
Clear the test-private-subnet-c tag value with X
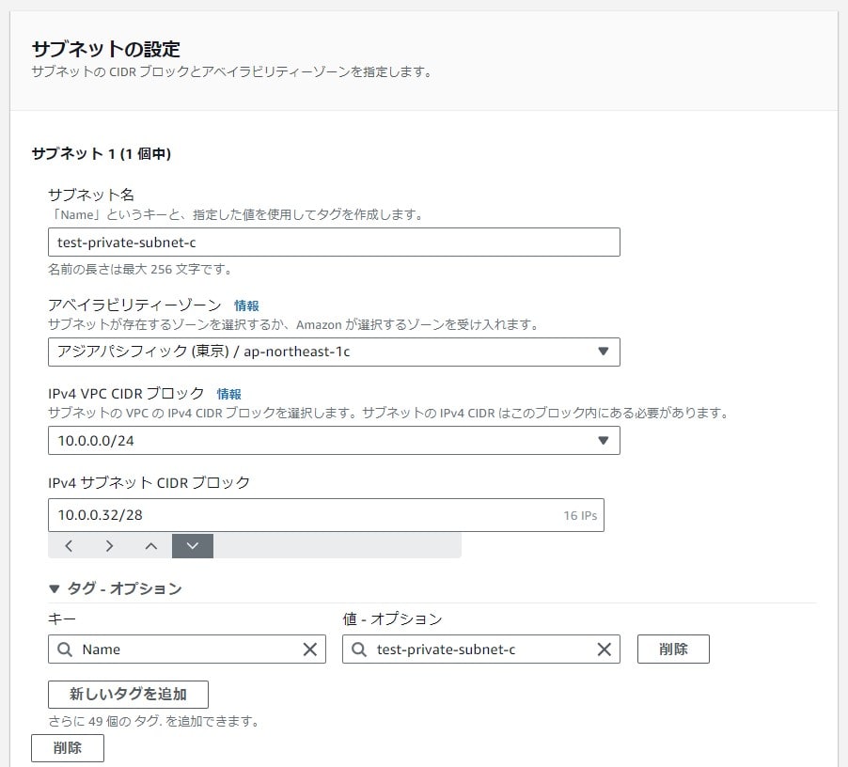(605, 650)
